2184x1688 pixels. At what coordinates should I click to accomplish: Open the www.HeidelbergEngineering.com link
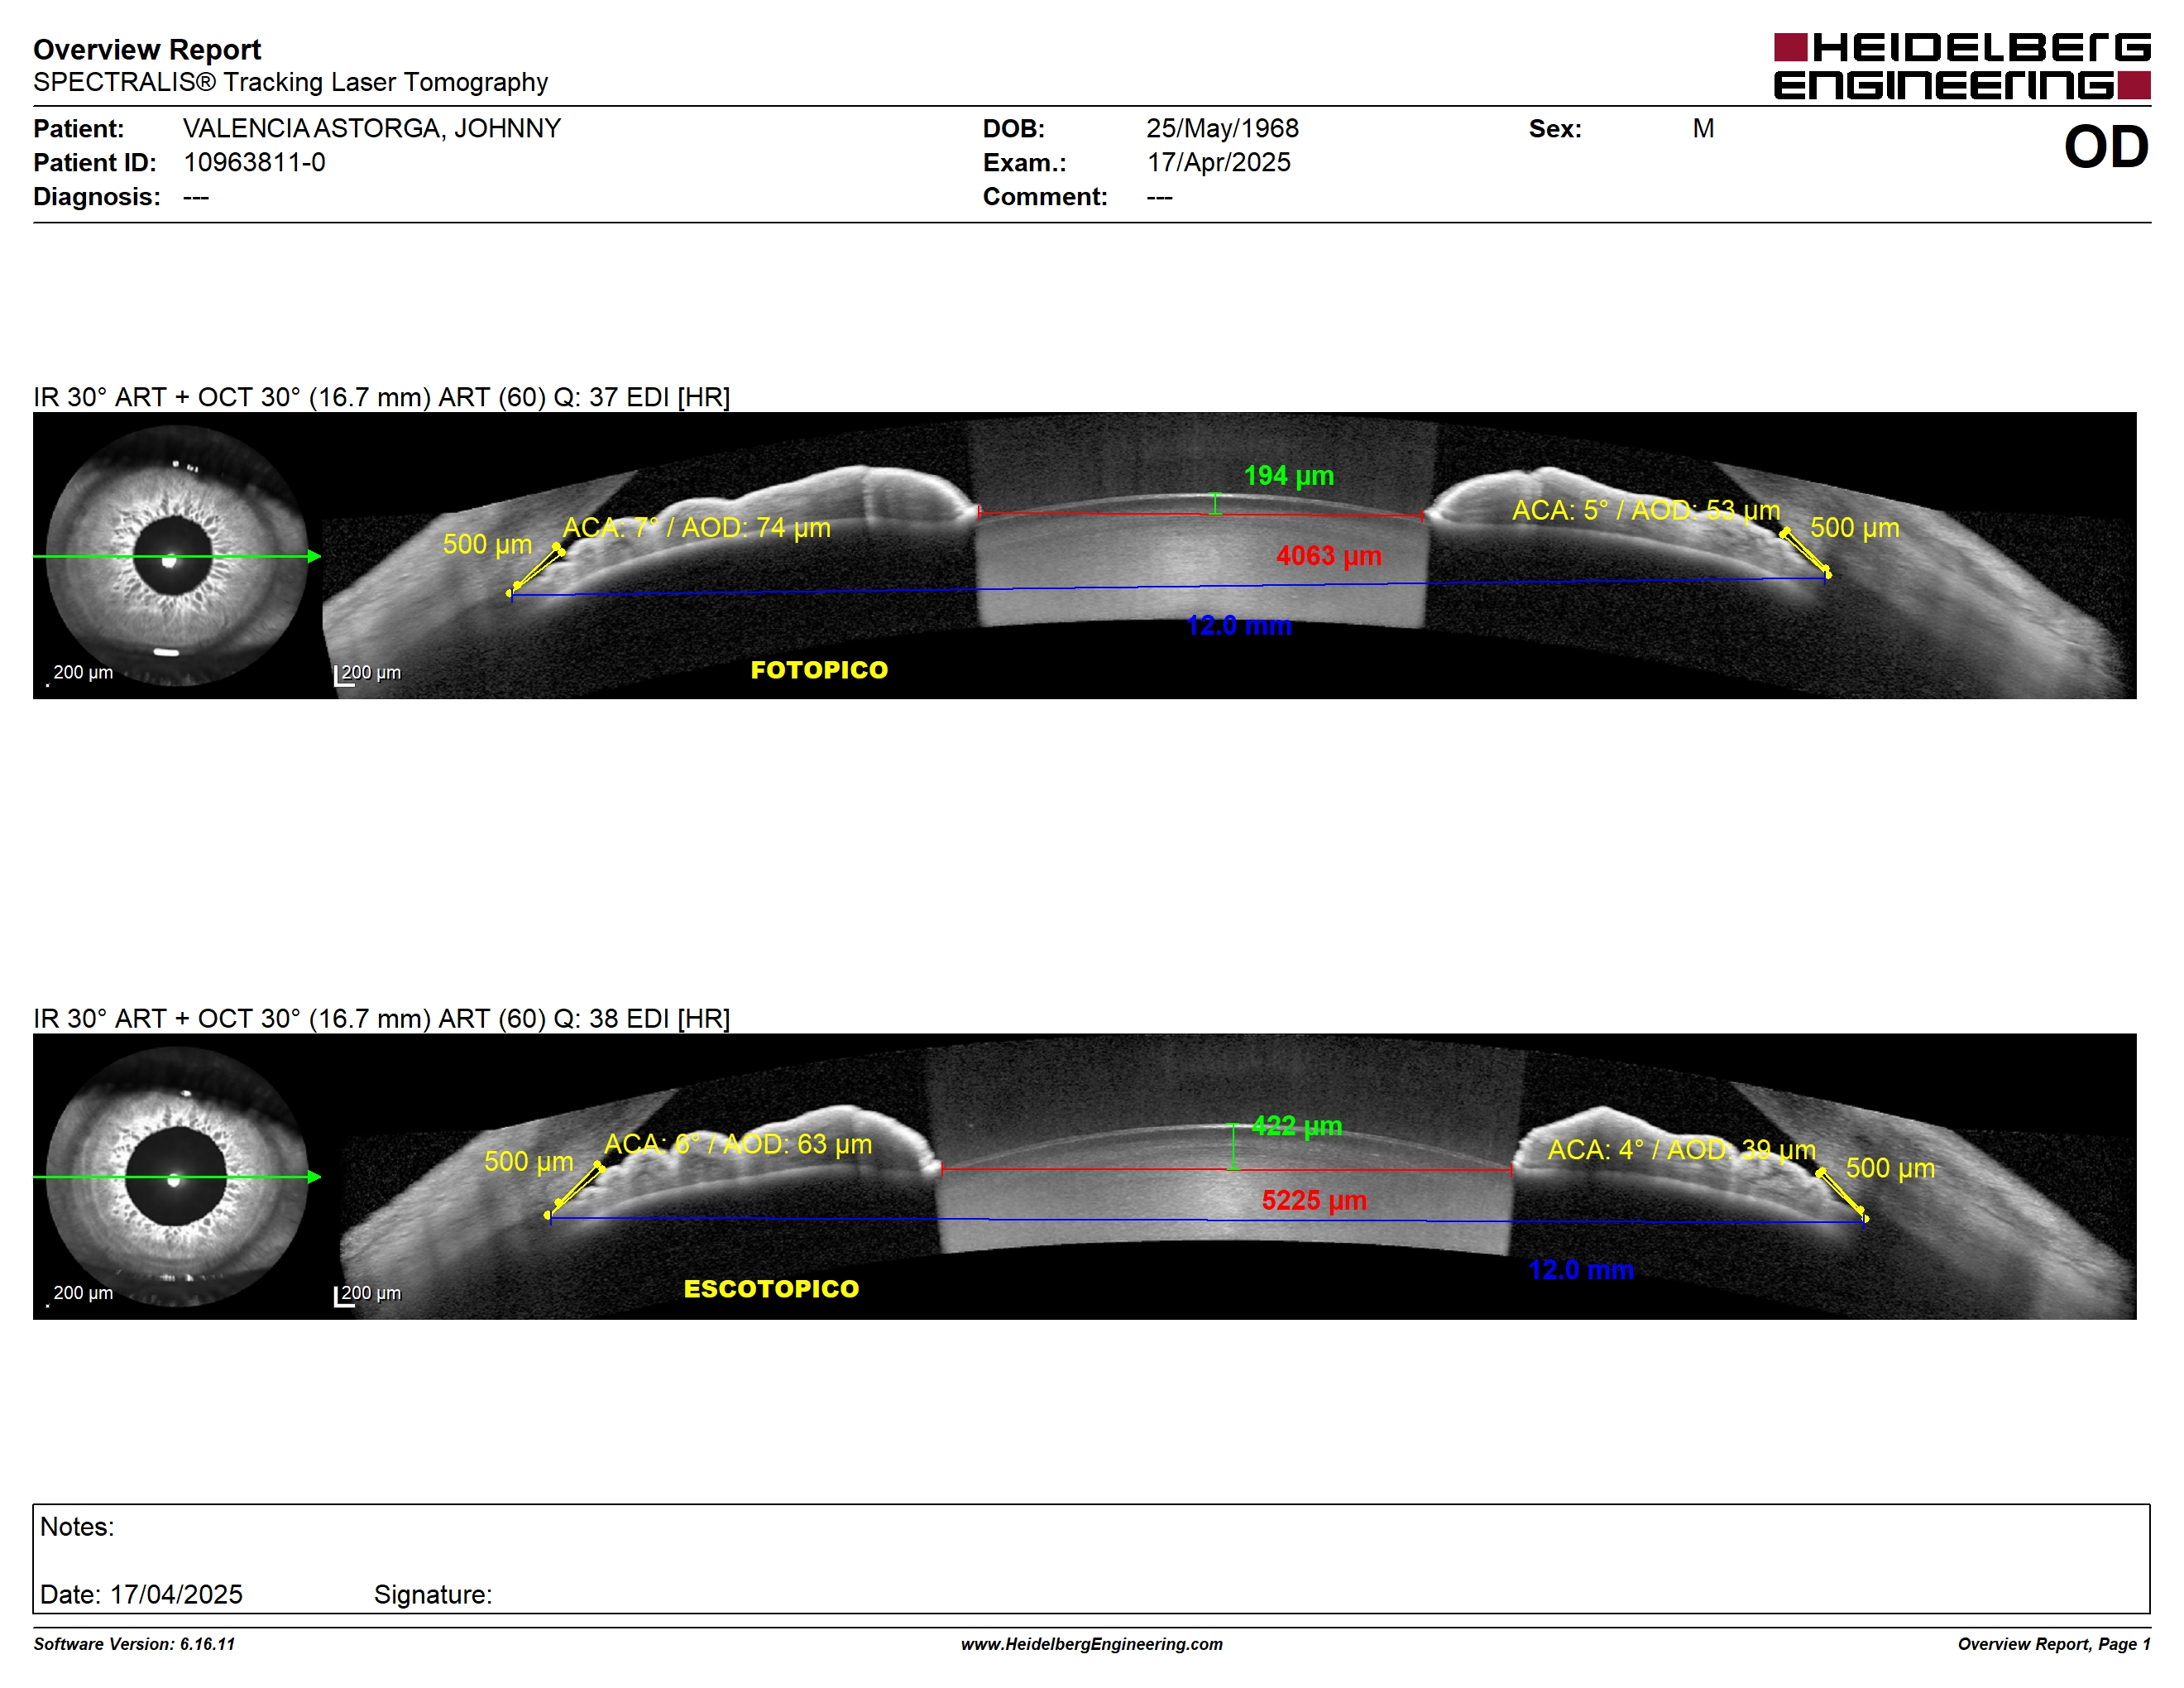(1092, 1644)
